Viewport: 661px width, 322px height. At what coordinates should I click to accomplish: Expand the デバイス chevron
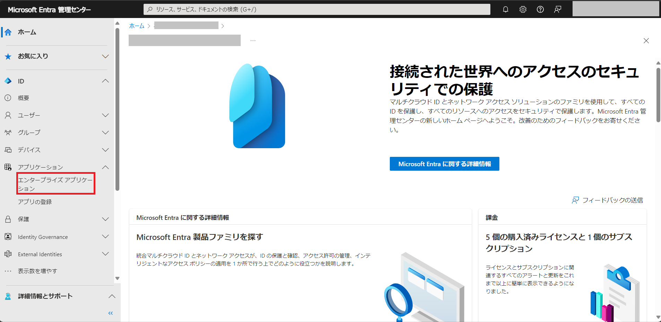105,150
